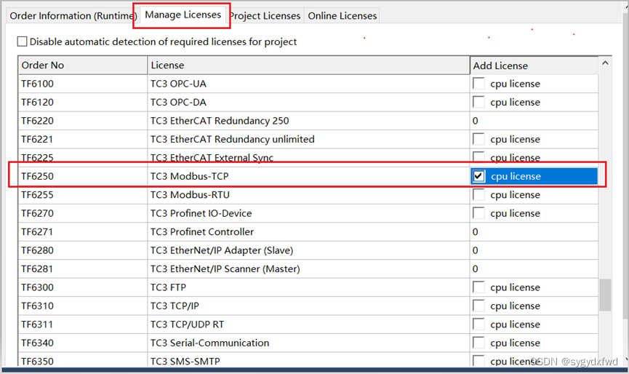Click the TC3 EtherNet/IP Scanner (Master) license name
Image resolution: width=629 pixels, height=374 pixels.
pos(225,268)
